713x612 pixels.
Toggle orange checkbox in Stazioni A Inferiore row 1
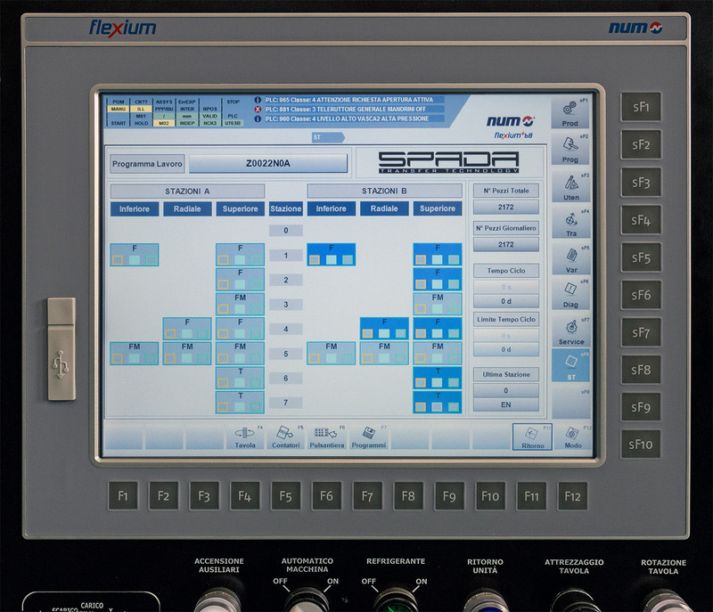pyautogui.click(x=118, y=260)
